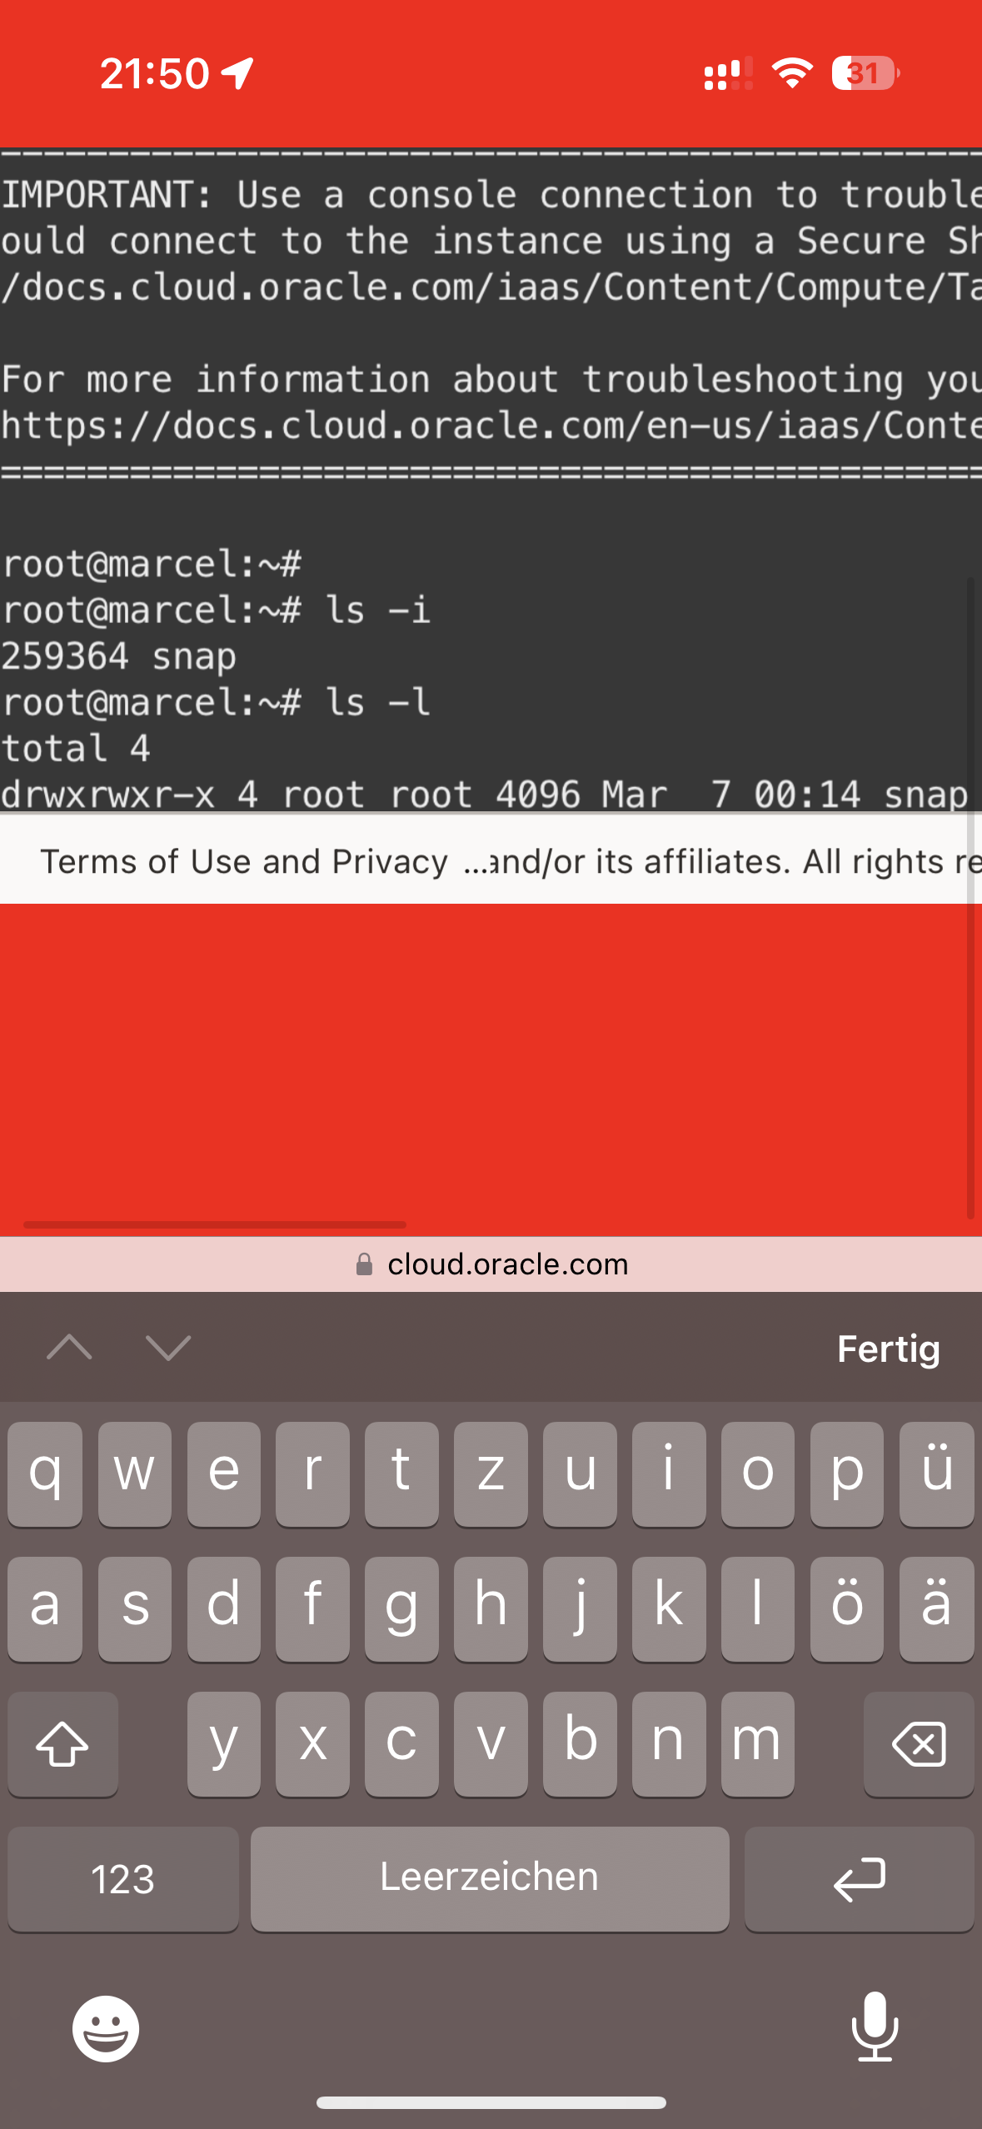
Task: Tap the microphone dictation icon
Action: pos(875,2026)
